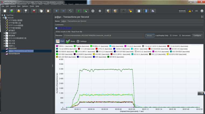
Task: Collapse the Website thread group node
Action: click(x=4, y=18)
